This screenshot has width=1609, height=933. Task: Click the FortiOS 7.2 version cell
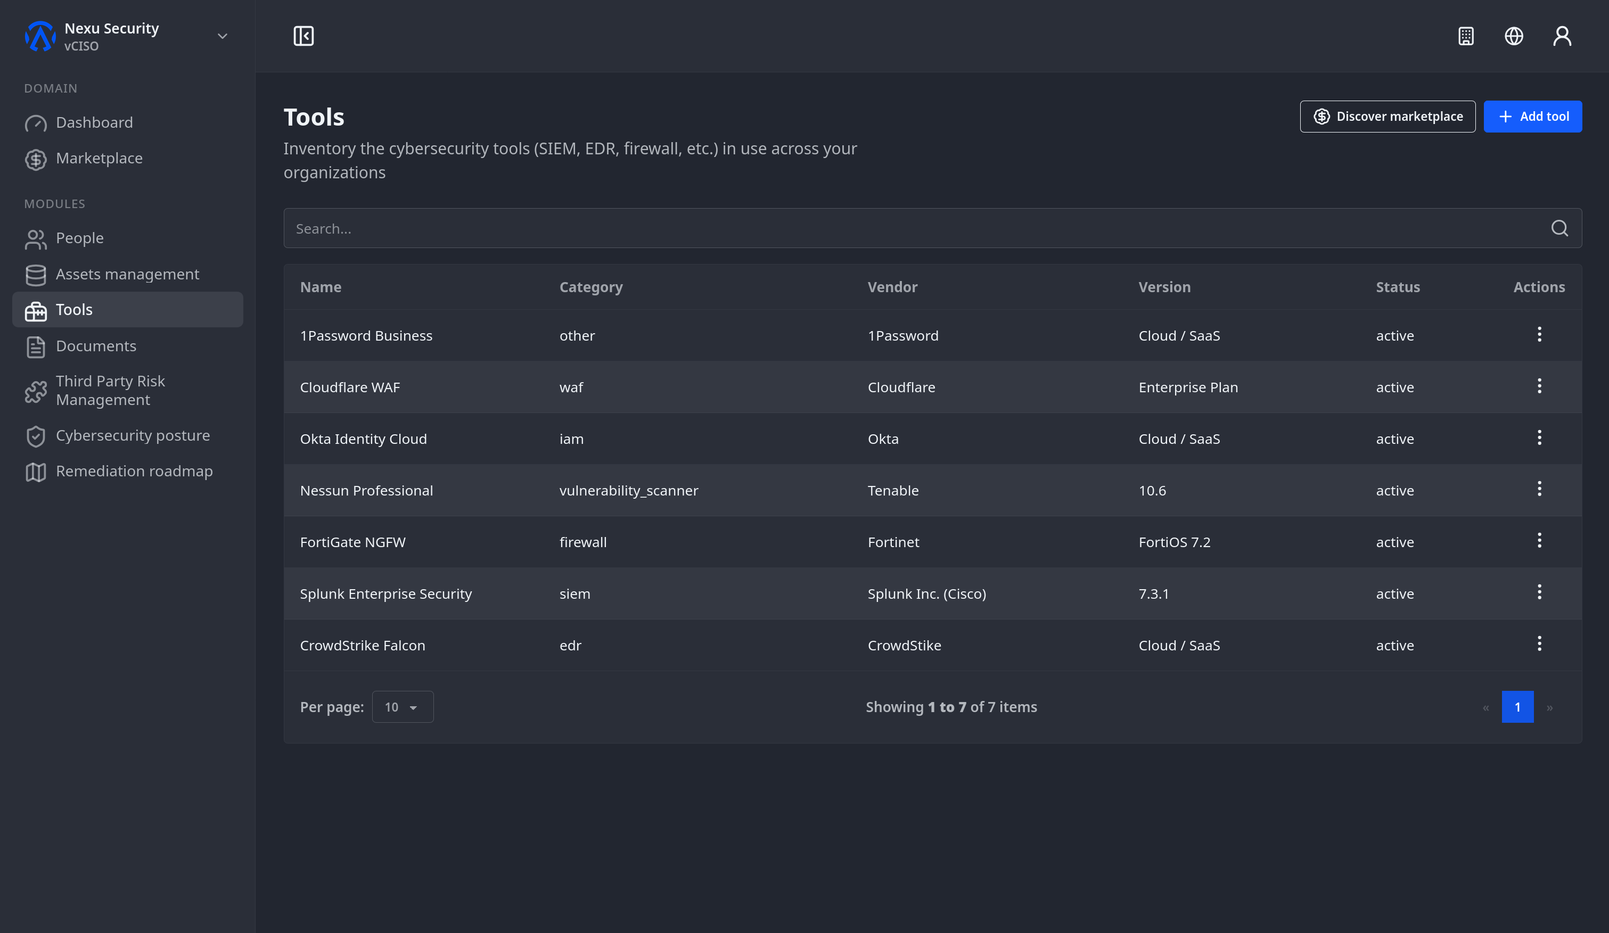[1174, 542]
